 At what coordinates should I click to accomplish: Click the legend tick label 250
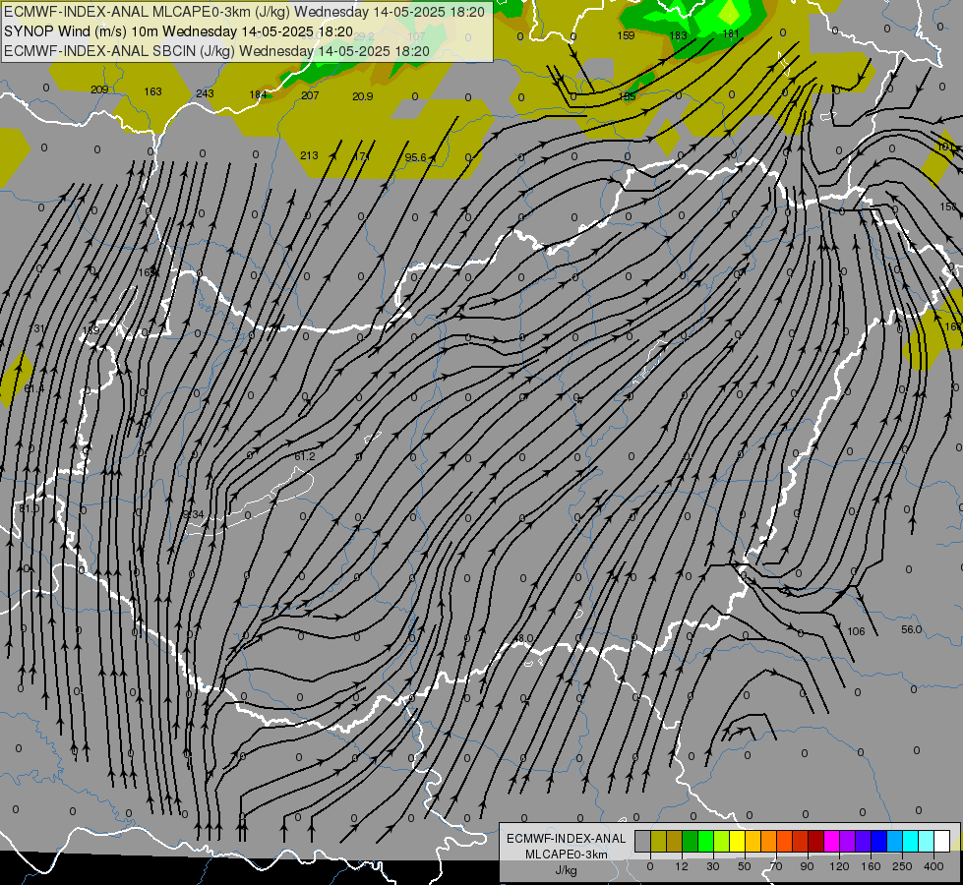coord(902,866)
